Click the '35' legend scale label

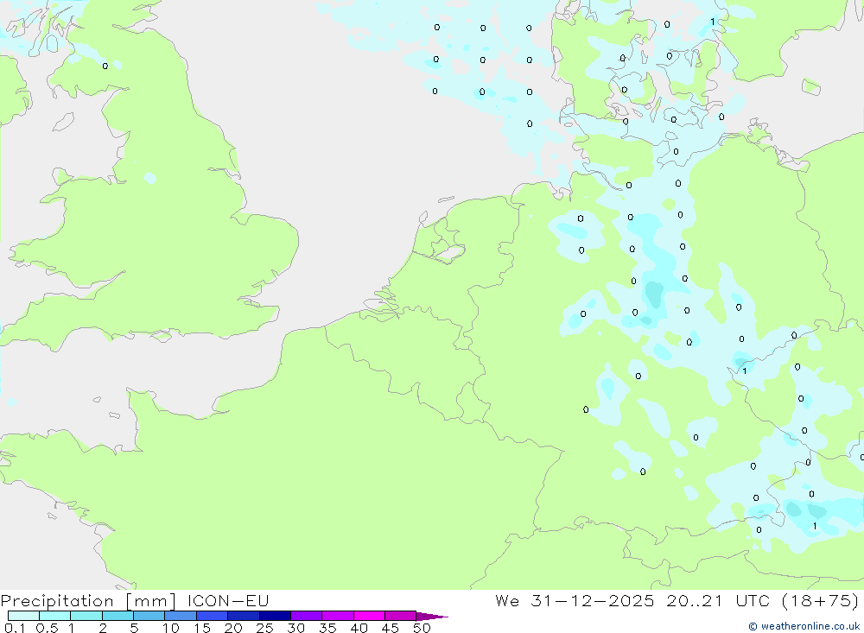click(327, 628)
